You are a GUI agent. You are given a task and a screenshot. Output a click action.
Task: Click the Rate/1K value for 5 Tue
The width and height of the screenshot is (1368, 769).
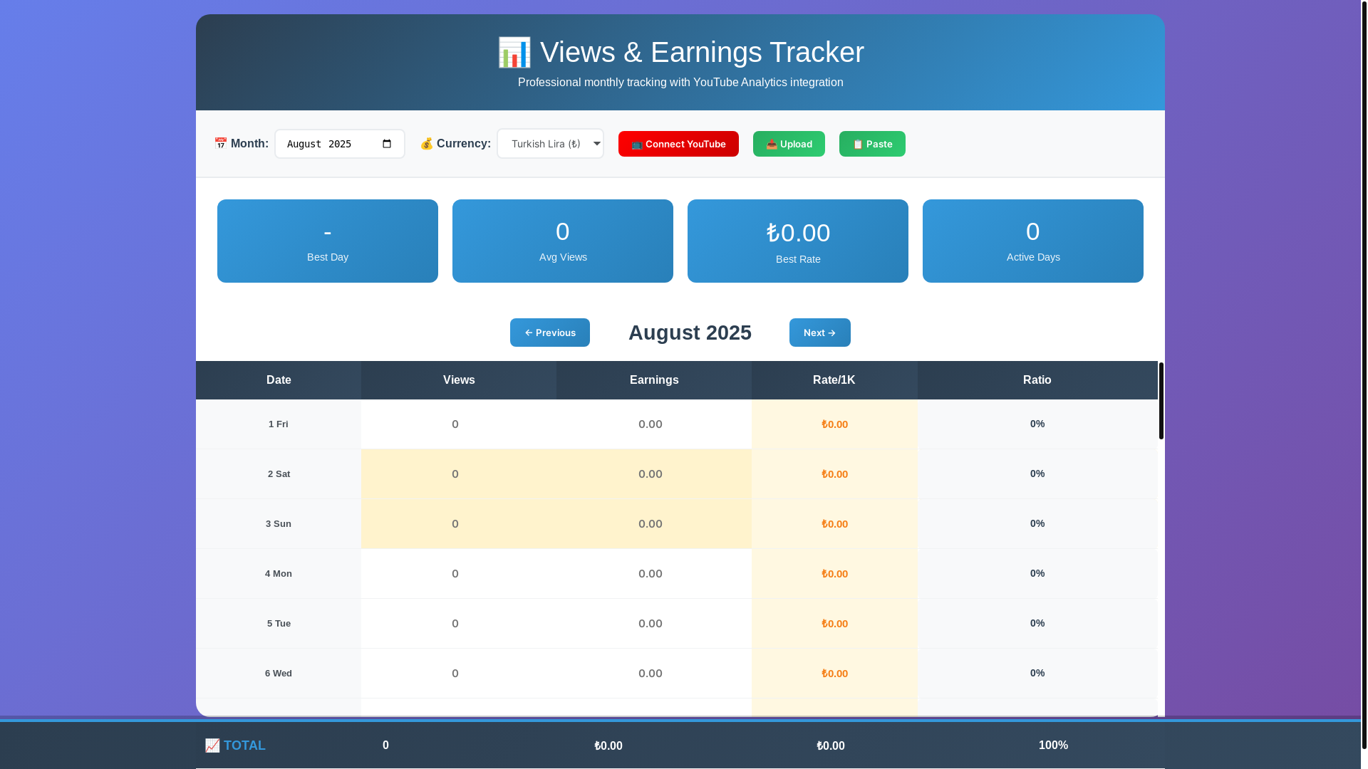point(834,624)
